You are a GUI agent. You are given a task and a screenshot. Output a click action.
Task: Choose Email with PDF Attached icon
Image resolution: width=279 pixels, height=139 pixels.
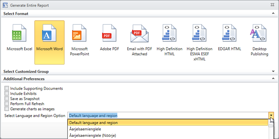[139, 33]
